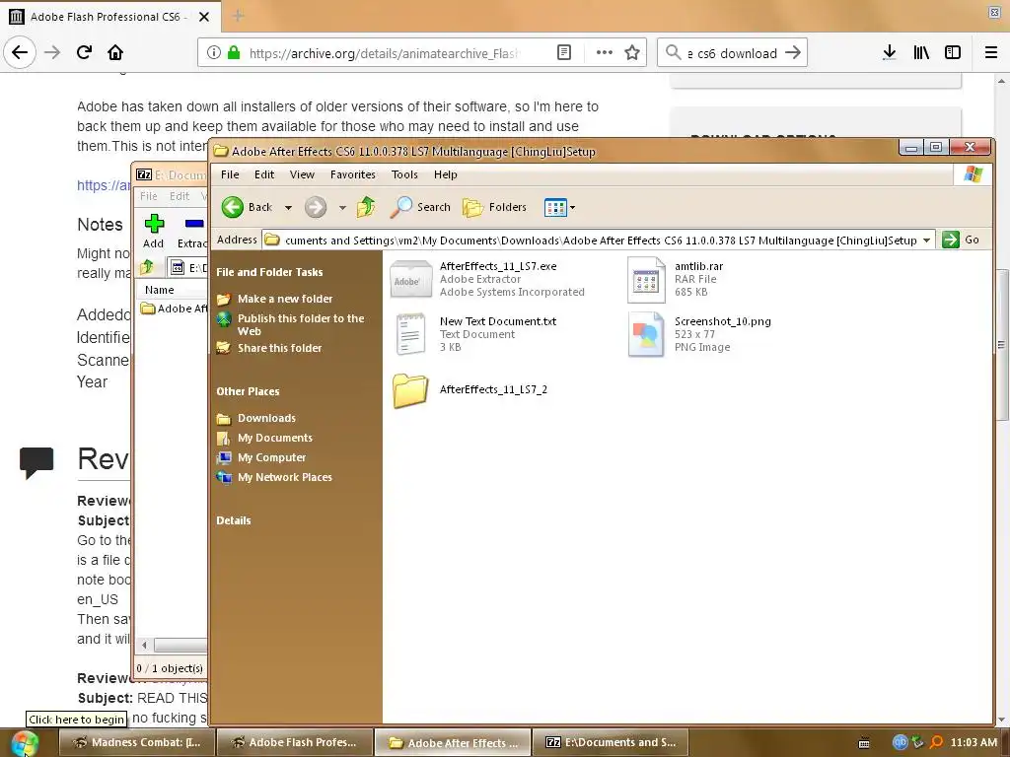Click the green padlock security icon
Image resolution: width=1010 pixels, height=757 pixels.
point(234,53)
